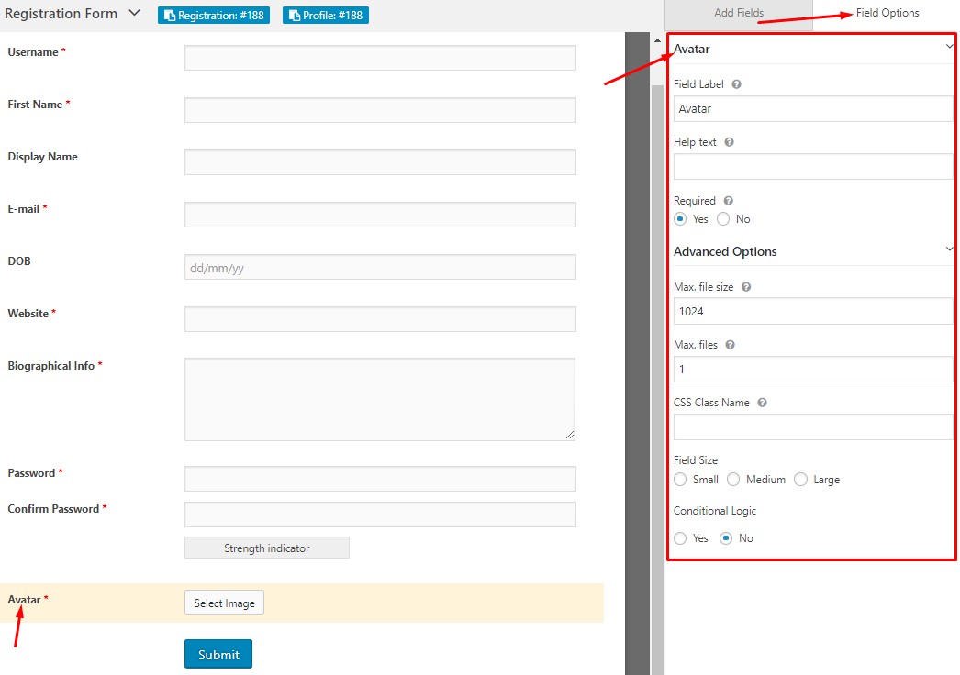
Task: Click the CSS Class Name input
Action: pos(813,427)
